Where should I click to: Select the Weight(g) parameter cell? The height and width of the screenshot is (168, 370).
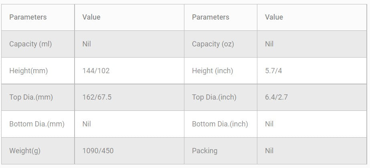tap(25, 151)
